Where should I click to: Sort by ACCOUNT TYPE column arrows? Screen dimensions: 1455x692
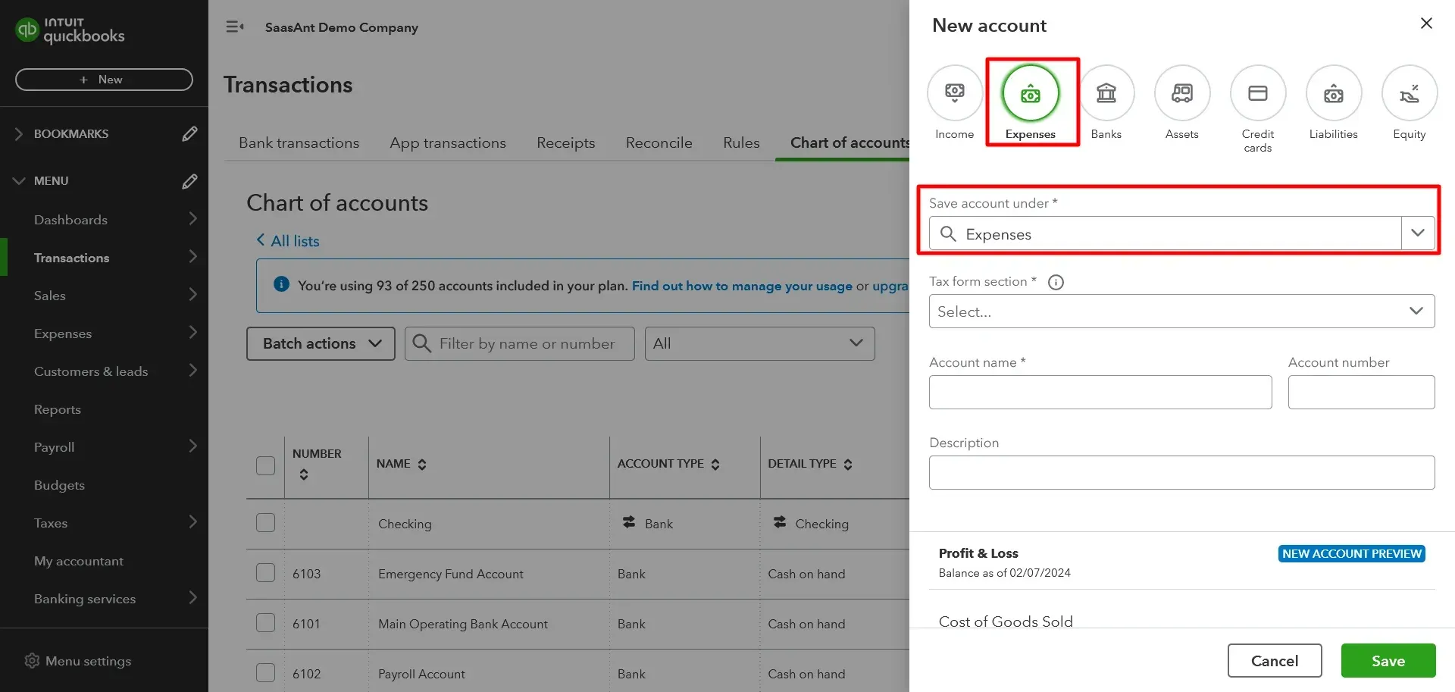tap(715, 464)
